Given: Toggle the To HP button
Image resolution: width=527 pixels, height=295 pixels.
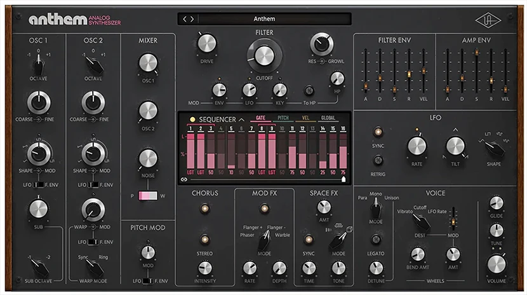Looking at the screenshot, I should tap(309, 90).
